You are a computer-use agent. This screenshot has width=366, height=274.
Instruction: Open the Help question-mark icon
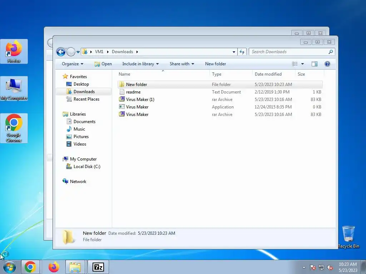pos(327,64)
